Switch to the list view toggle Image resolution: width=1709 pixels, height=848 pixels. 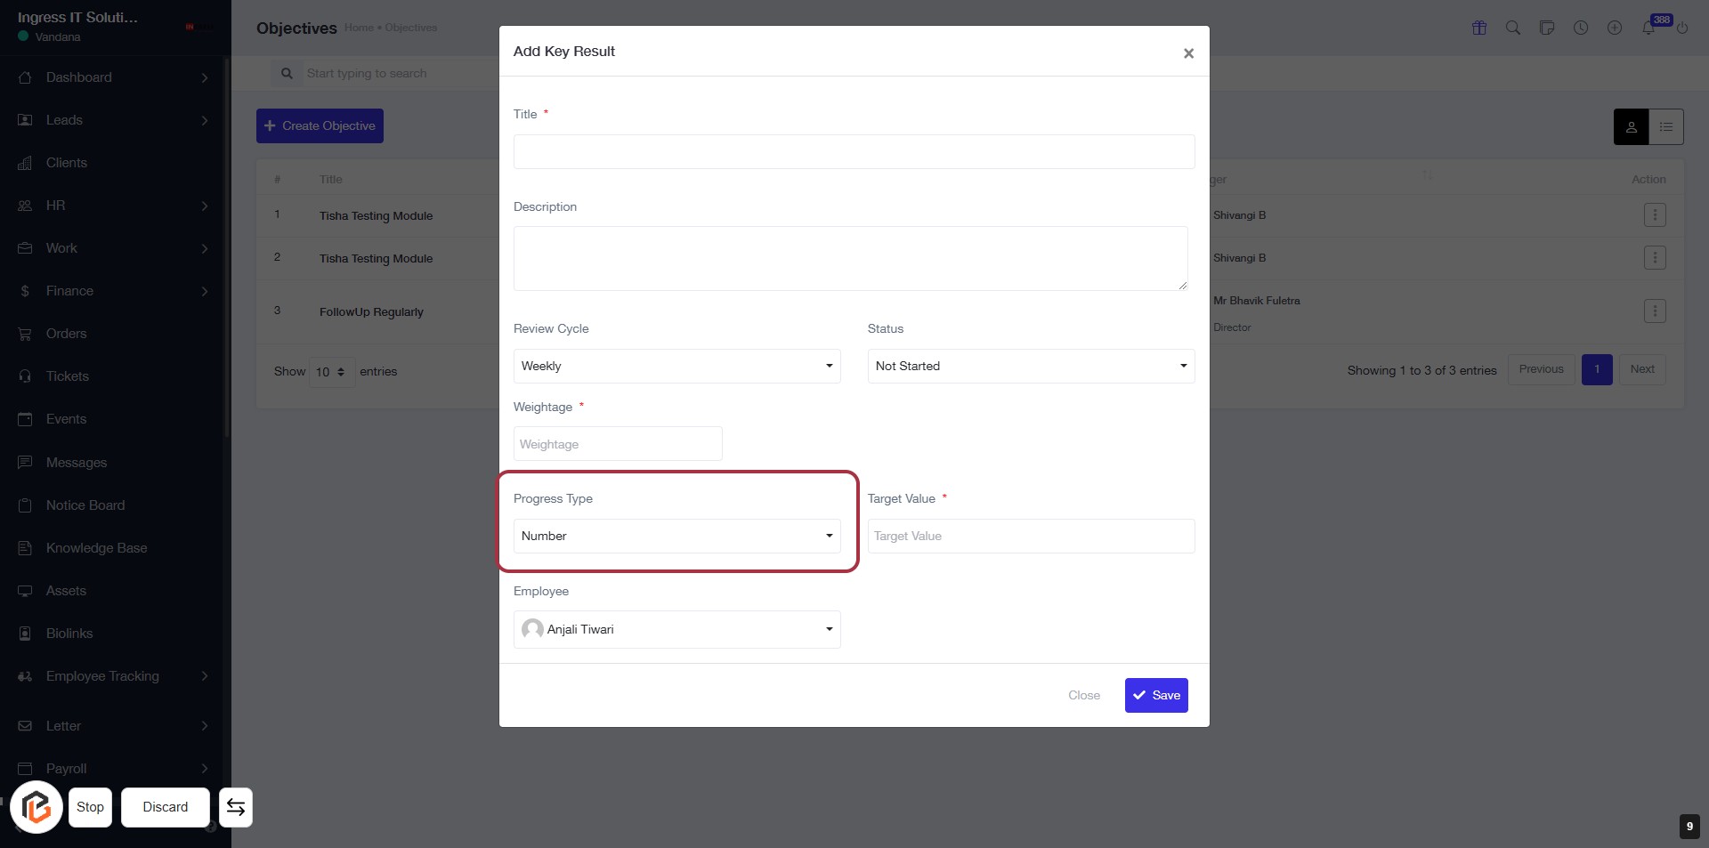pyautogui.click(x=1666, y=127)
